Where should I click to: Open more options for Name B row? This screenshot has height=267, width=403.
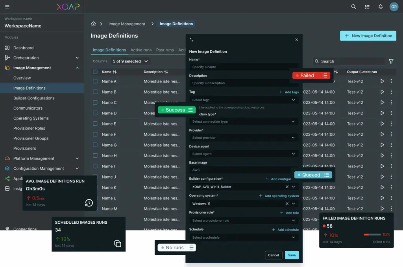(391, 92)
